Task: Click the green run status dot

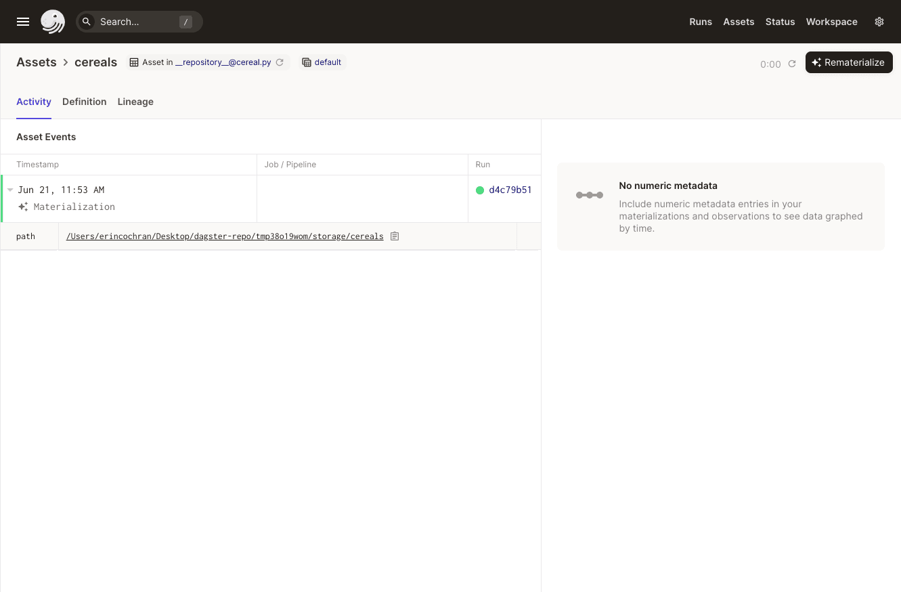Action: (x=480, y=190)
